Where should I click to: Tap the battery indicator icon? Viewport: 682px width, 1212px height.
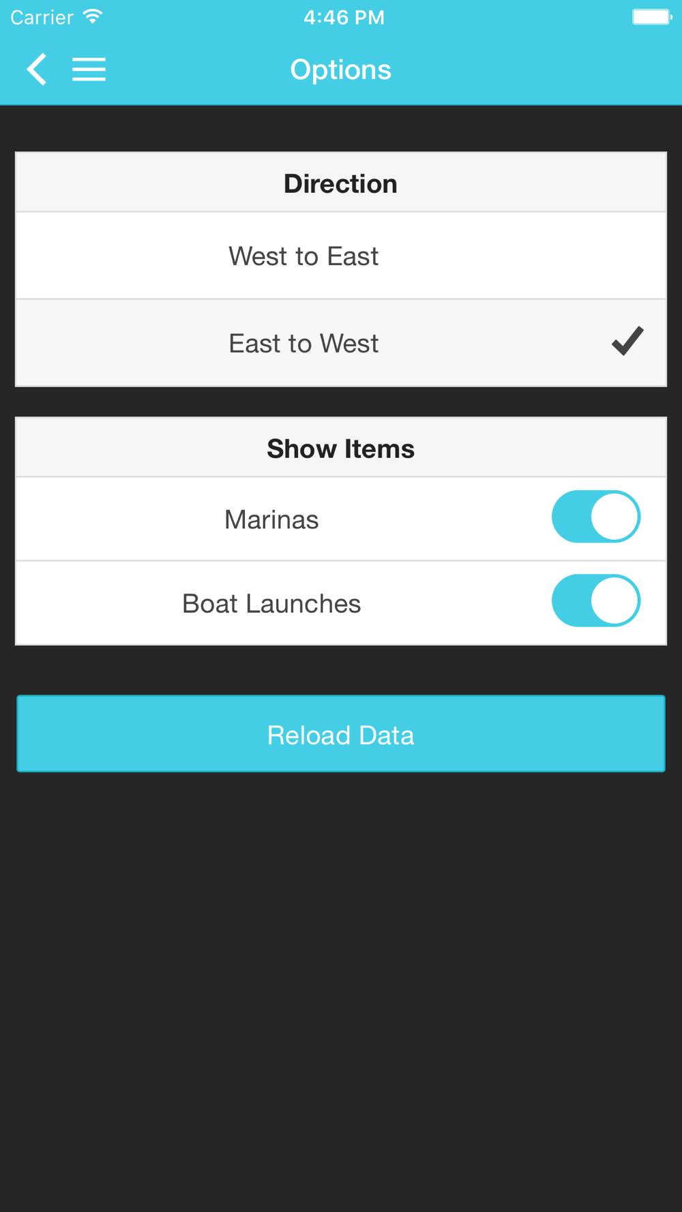click(x=652, y=16)
